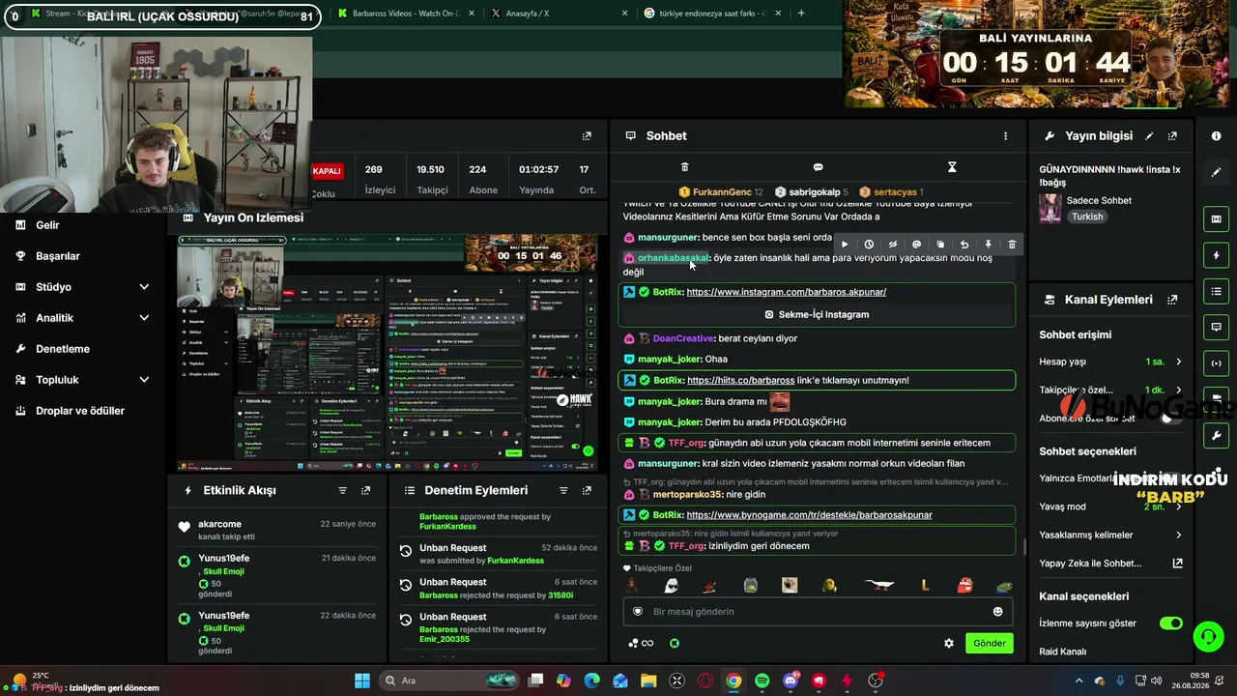The width and height of the screenshot is (1237, 696).
Task: Switch to türkiye endonezya saat farkı tab
Action: coord(710,14)
